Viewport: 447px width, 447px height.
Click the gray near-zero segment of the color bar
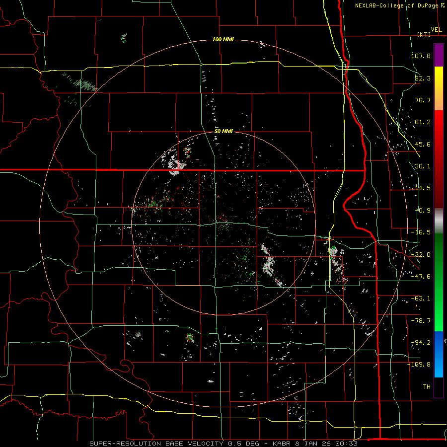(x=439, y=221)
